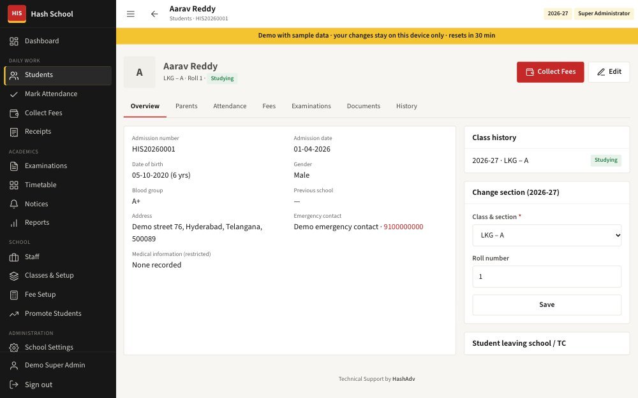Open the 2026-27 academic year badge
Viewport: 638px width, 398px height.
tap(558, 13)
